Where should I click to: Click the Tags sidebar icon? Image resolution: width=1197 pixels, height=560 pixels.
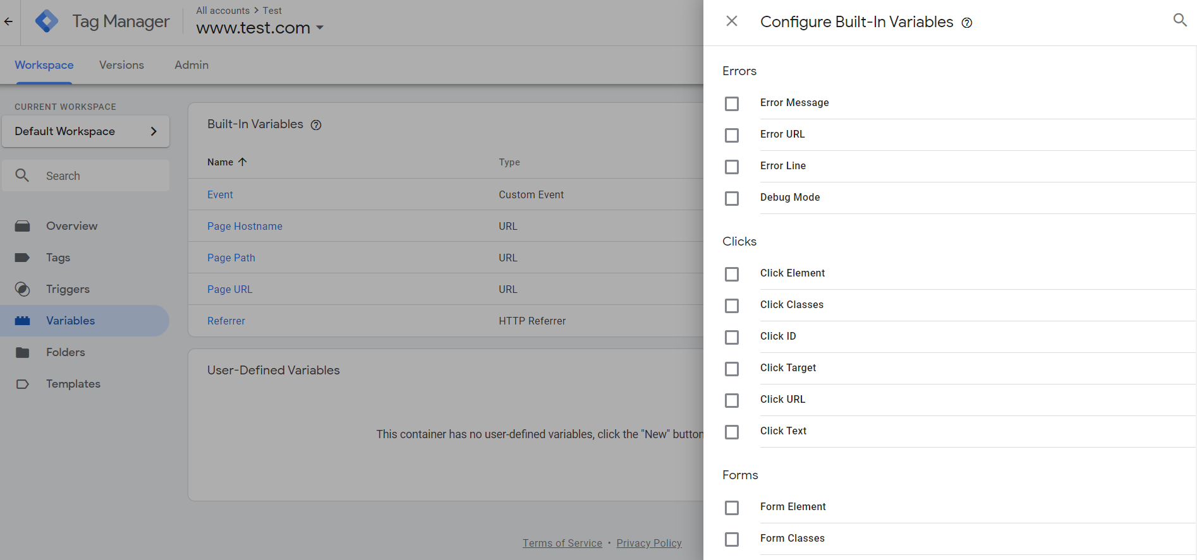coord(22,258)
